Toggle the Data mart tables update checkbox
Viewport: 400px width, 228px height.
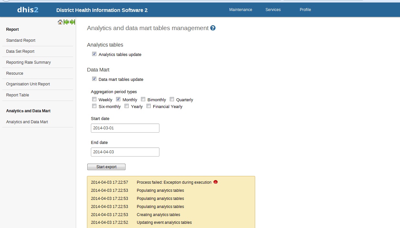94,79
